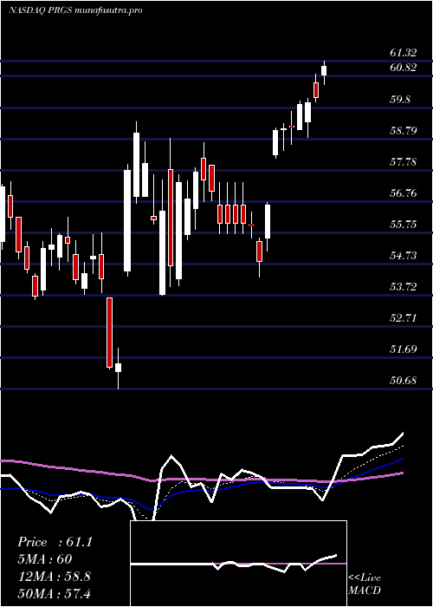This screenshot has height=607, width=433.
Task: Click the 12MA : 58.8 readout
Action: click(x=54, y=577)
